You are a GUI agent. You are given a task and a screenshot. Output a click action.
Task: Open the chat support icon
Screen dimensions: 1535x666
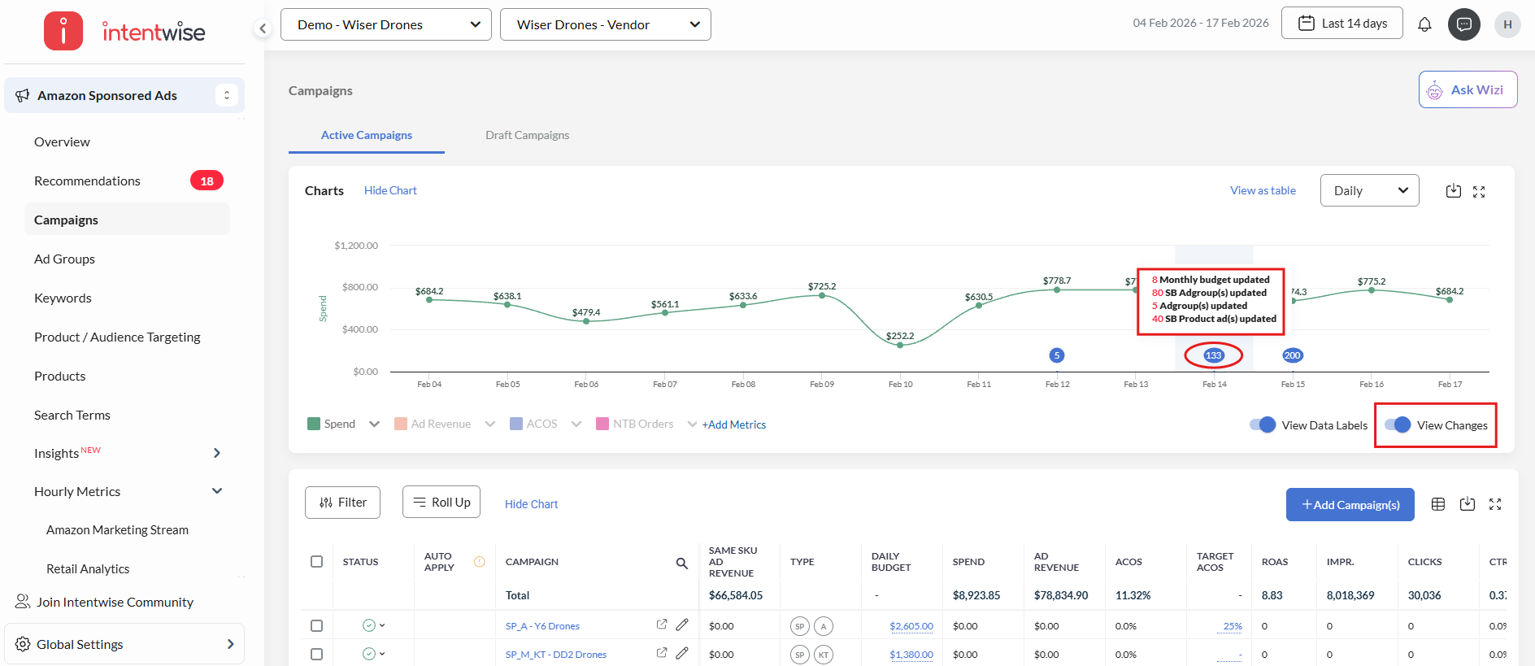tap(1463, 24)
